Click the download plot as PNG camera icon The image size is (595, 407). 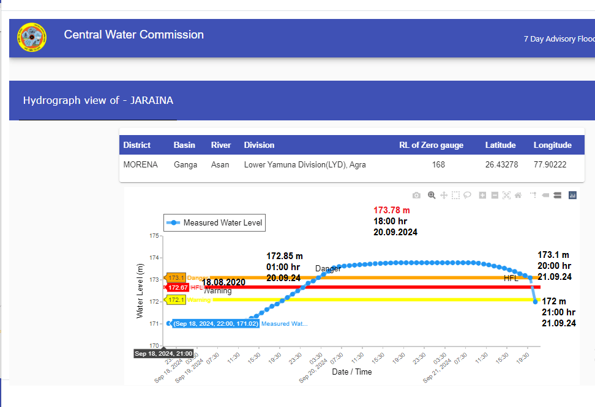pos(416,196)
